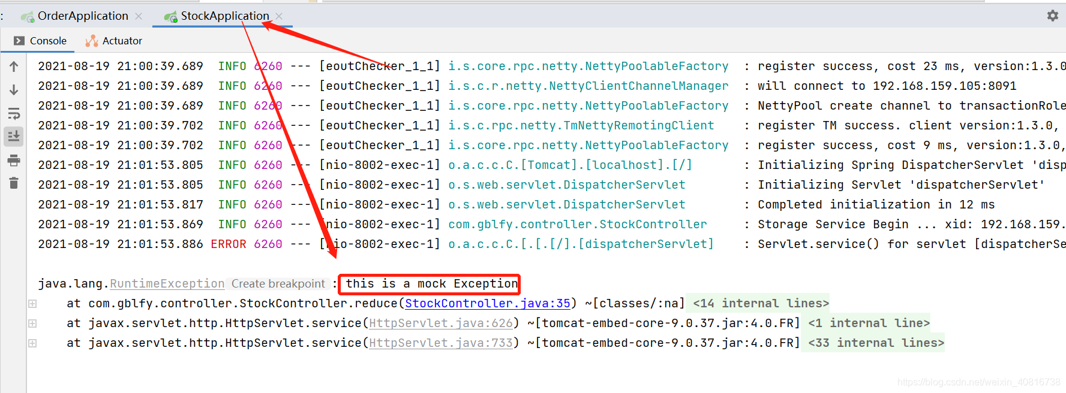Click the up the stack trace arrow
Viewport: 1066px width, 393px height.
14,66
